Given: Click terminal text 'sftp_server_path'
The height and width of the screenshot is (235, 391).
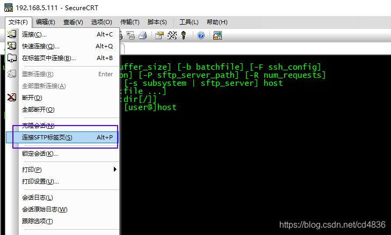Looking at the screenshot, I should pyautogui.click(x=196, y=75).
